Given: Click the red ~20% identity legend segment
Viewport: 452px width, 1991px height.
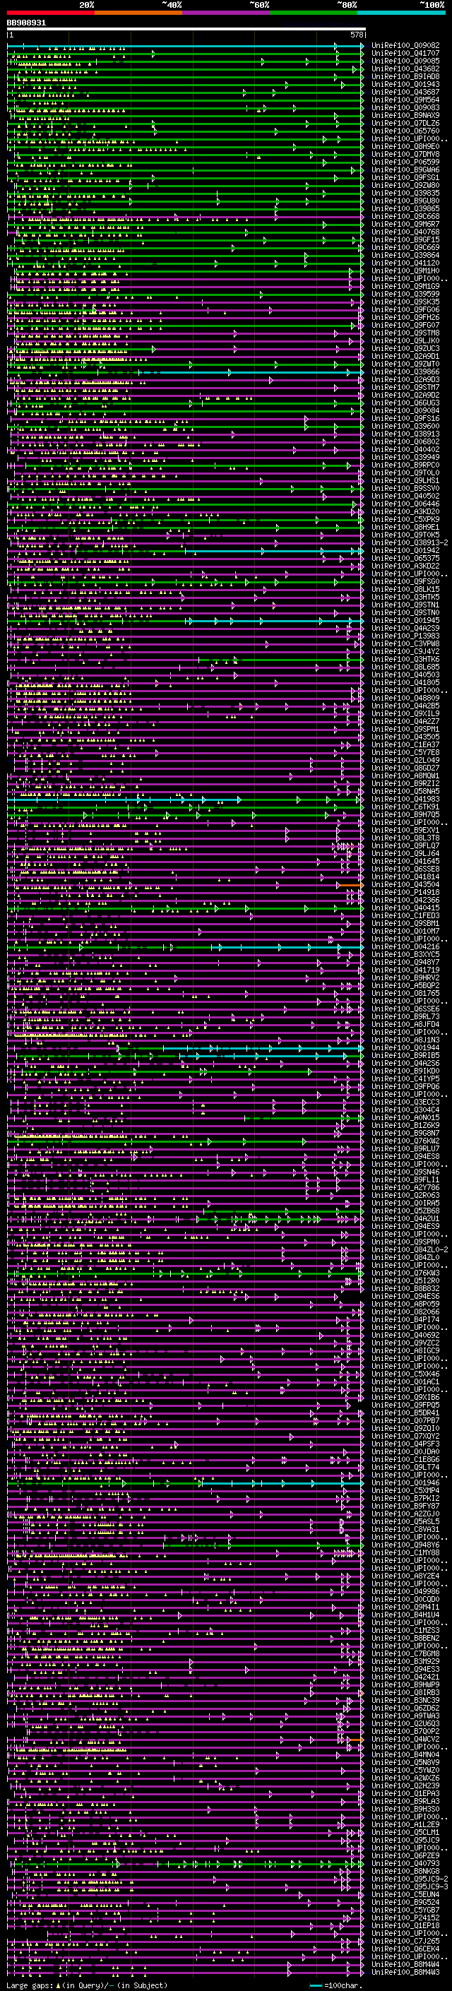Looking at the screenshot, I should [50, 13].
